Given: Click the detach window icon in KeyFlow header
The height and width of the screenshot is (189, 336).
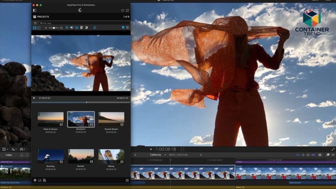Looking at the screenshot, I should (x=127, y=10).
